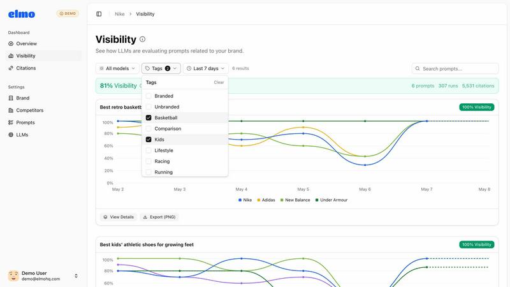
Task: Click the 6 prompts text
Action: pyautogui.click(x=423, y=86)
